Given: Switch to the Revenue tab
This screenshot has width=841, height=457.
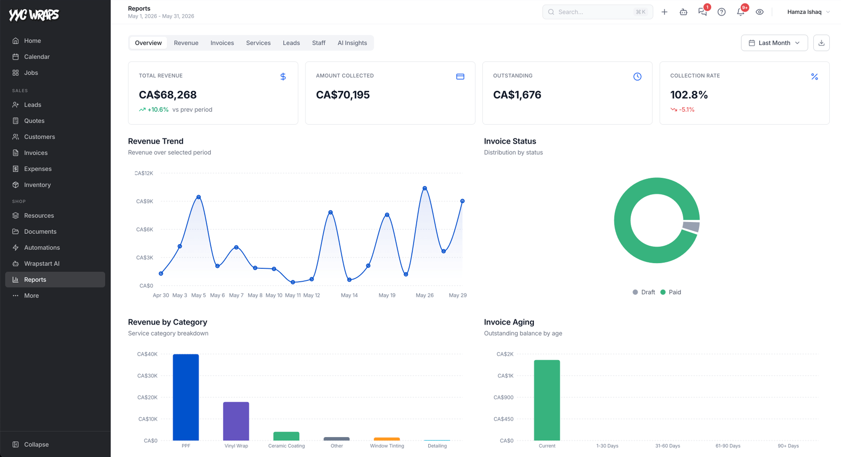Looking at the screenshot, I should tap(186, 43).
